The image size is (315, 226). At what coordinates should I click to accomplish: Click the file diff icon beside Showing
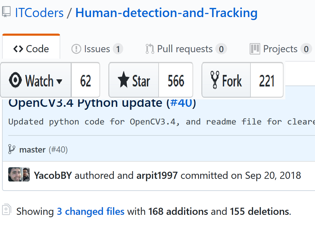(x=6, y=210)
